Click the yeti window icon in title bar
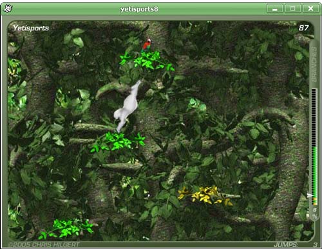 [x=8, y=8]
